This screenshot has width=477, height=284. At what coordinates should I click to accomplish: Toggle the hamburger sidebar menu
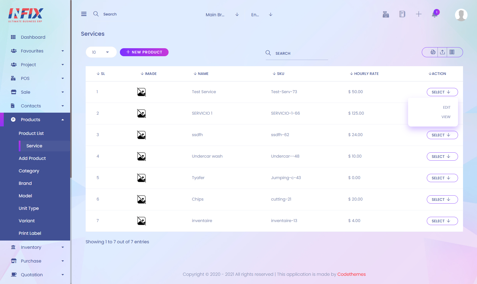(x=84, y=14)
